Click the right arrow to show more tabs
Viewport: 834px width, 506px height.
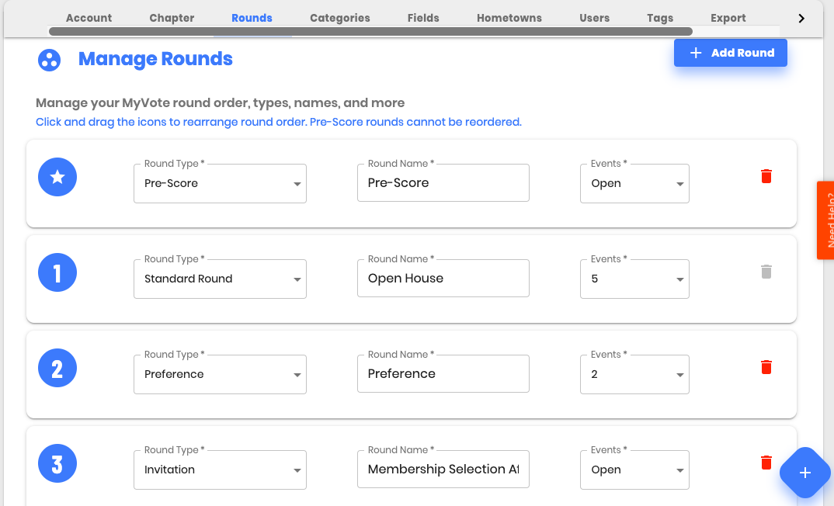pos(801,19)
